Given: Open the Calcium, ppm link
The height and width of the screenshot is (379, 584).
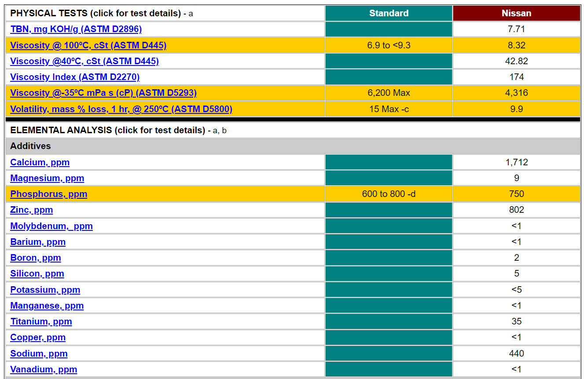Looking at the screenshot, I should click(40, 162).
